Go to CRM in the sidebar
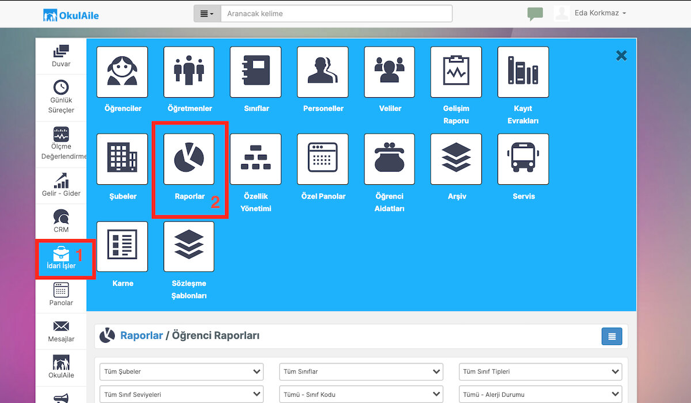 point(61,221)
